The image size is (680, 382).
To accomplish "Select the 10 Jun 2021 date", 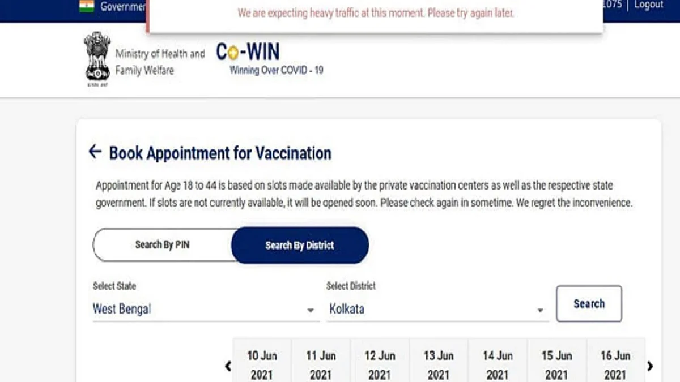I will tap(262, 364).
